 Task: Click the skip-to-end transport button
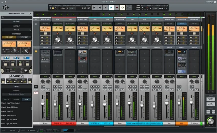100,8
